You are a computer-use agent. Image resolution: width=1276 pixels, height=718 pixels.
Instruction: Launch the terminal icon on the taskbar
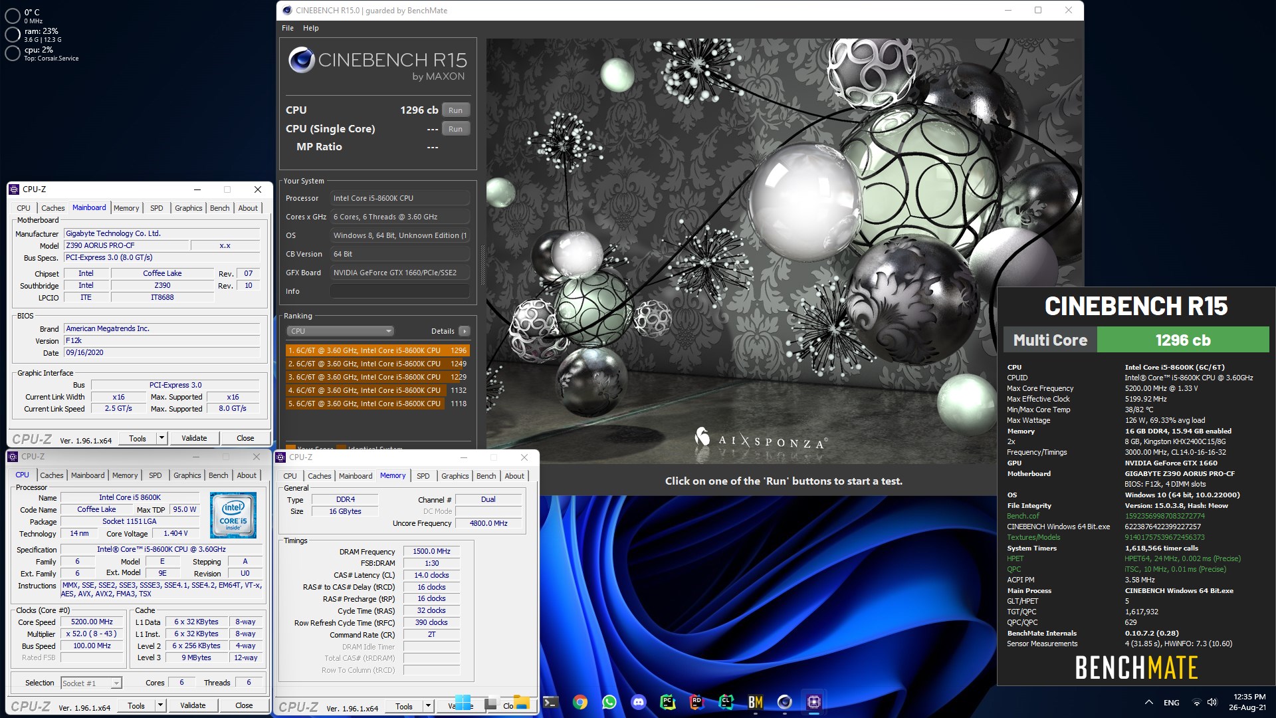coord(550,702)
